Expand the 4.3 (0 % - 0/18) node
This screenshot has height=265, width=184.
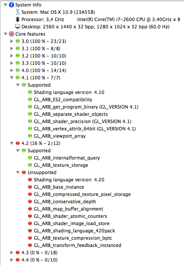coord(12,252)
